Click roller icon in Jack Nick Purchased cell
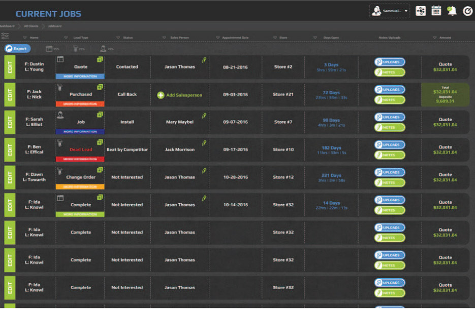The height and width of the screenshot is (309, 475). pos(60,88)
